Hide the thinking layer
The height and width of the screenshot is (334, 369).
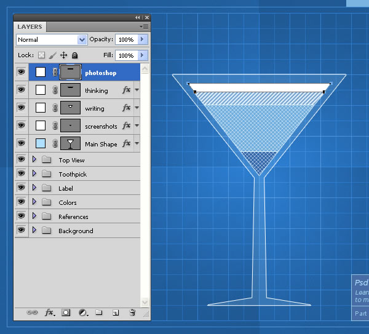tap(21, 89)
